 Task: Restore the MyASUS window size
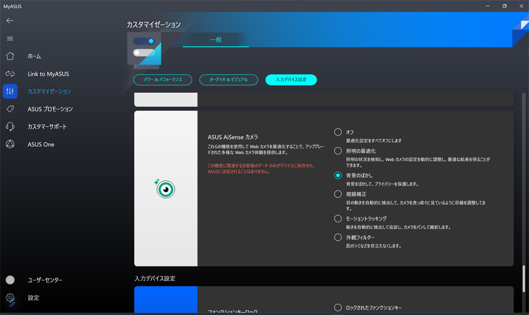pyautogui.click(x=504, y=6)
